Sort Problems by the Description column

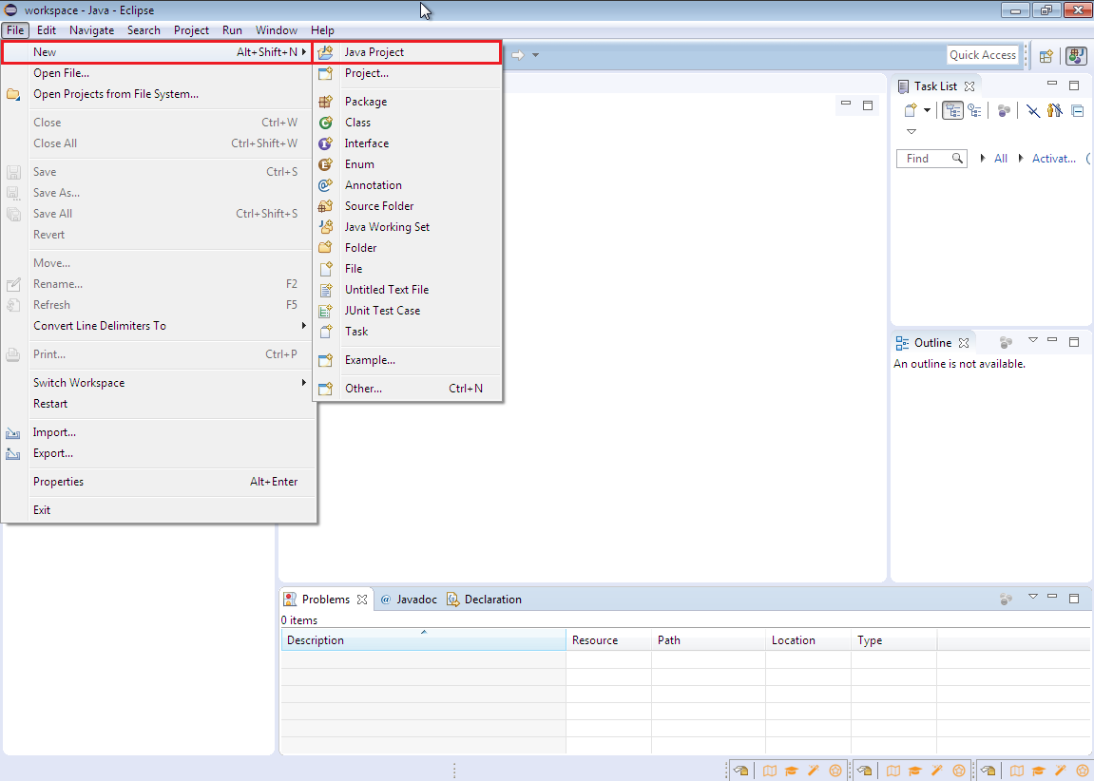[x=424, y=640]
